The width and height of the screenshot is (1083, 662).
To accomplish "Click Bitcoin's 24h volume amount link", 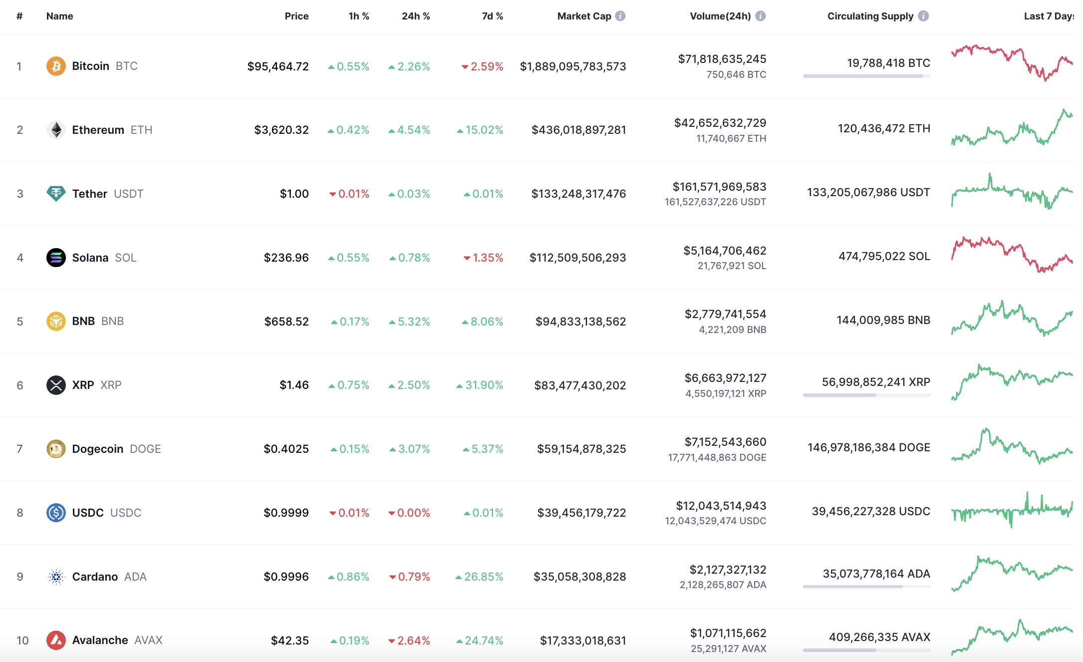I will tap(722, 59).
